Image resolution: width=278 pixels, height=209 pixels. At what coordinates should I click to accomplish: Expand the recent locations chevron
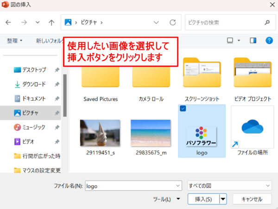point(37,22)
